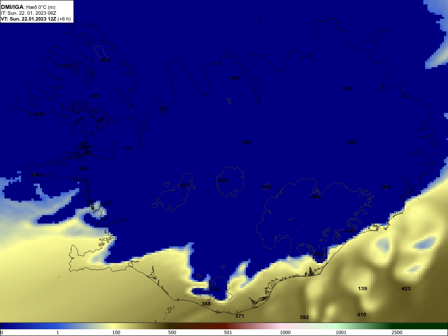Click the legend label '100'
This screenshot has width=448, height=336.
(x=116, y=332)
